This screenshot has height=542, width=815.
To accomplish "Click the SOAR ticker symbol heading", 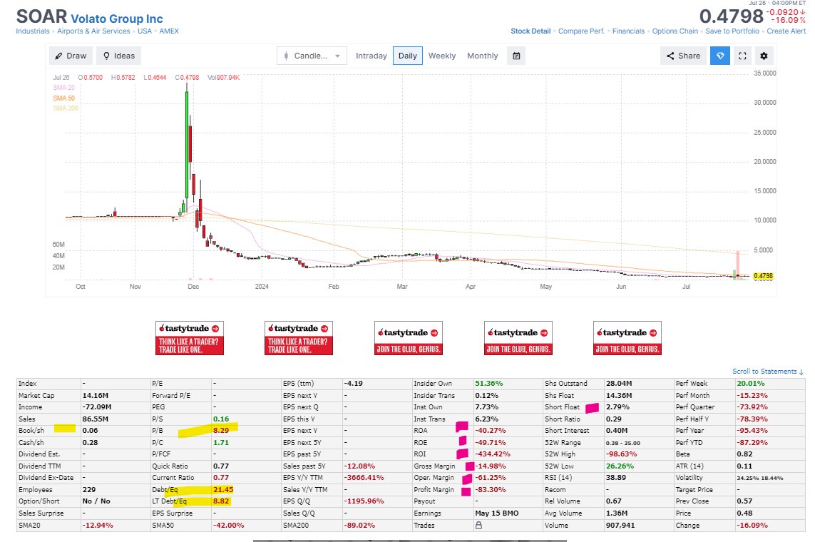I will [41, 16].
